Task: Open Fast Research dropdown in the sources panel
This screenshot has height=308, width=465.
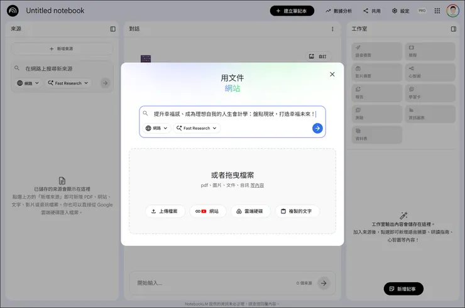Action: (x=68, y=83)
